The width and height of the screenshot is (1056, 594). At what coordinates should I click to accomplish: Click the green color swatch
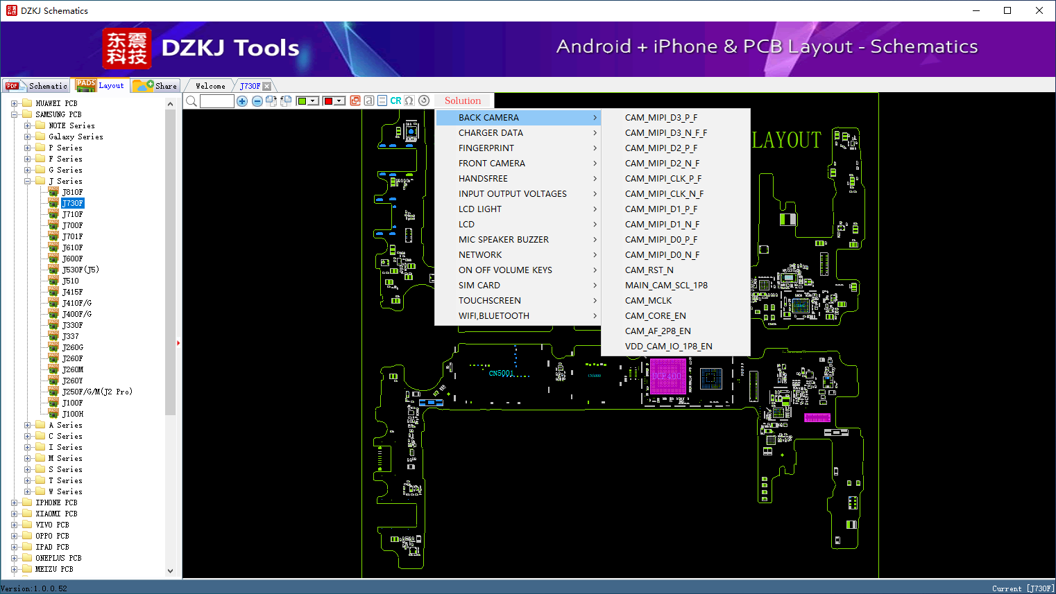pos(302,101)
